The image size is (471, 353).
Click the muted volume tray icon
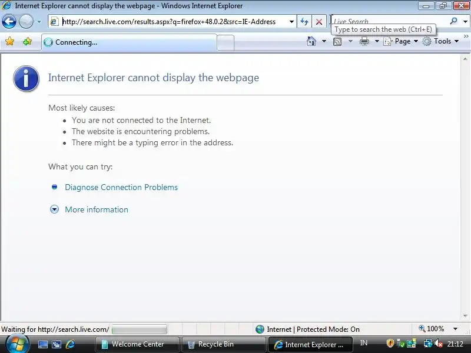pos(439,344)
